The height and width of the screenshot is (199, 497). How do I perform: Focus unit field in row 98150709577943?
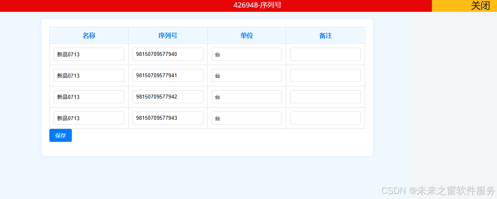tap(247, 118)
